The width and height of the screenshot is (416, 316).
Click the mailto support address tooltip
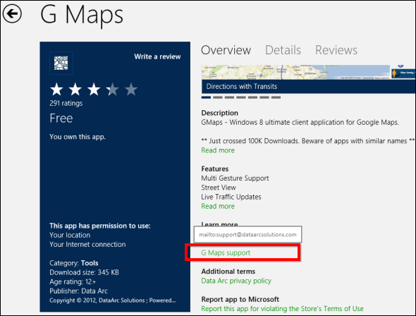pos(247,235)
